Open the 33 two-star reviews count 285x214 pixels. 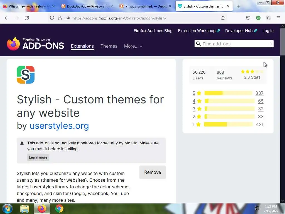[261, 117]
